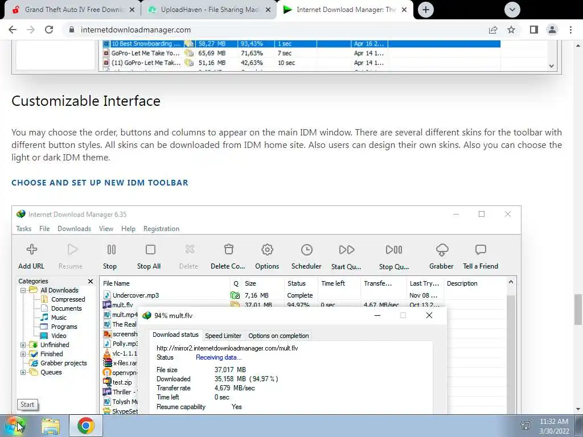Click the network tray icon
This screenshot has width=583, height=437.
525,426
